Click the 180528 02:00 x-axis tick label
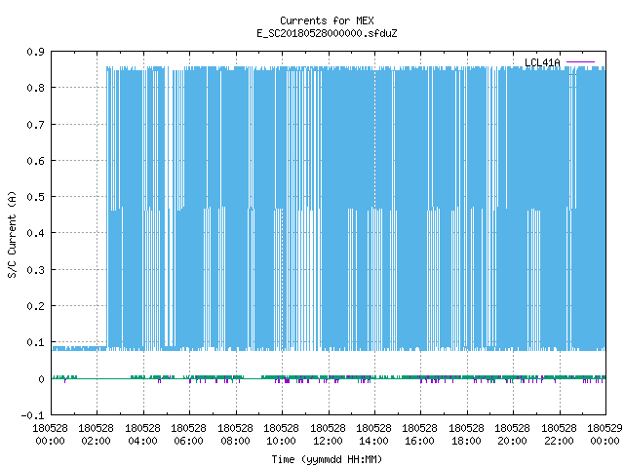 [96, 435]
